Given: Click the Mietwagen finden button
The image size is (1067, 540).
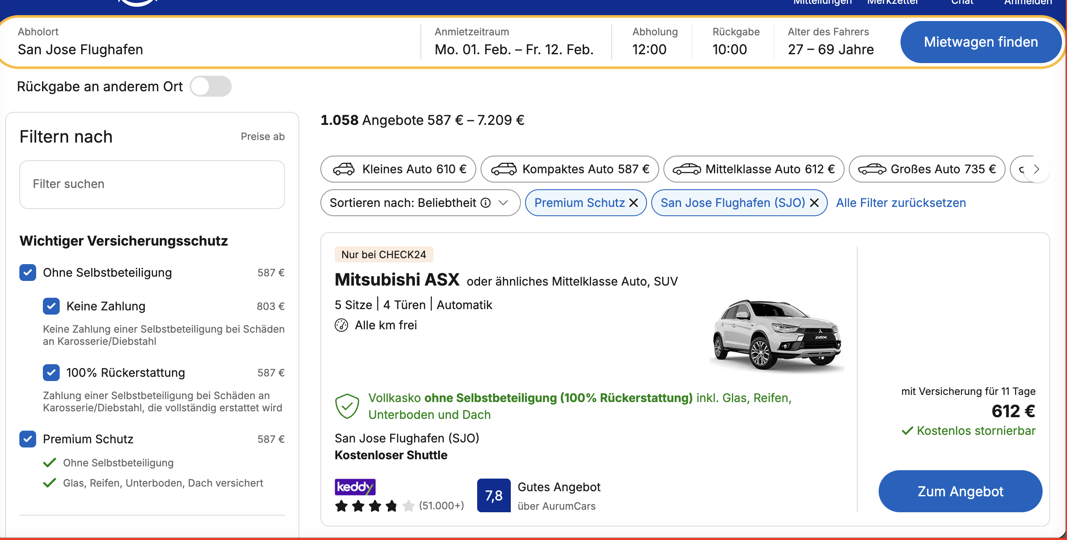Looking at the screenshot, I should pyautogui.click(x=980, y=42).
